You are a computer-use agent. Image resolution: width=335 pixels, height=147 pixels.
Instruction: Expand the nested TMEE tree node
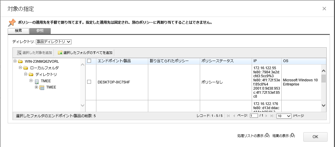(x=36, y=87)
